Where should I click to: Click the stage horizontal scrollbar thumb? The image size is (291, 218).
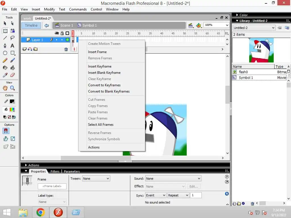tap(96, 158)
